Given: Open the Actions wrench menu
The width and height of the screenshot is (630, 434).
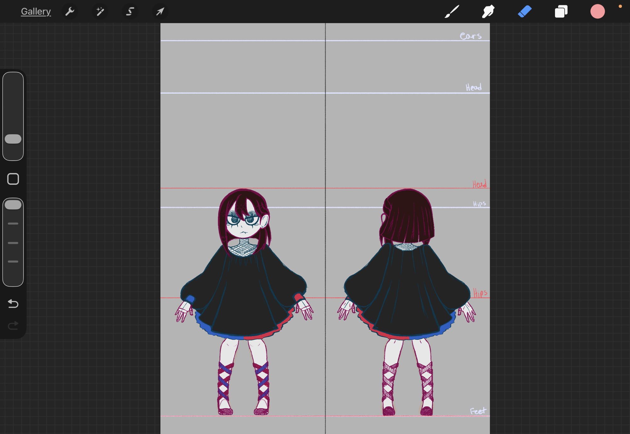Looking at the screenshot, I should point(70,12).
